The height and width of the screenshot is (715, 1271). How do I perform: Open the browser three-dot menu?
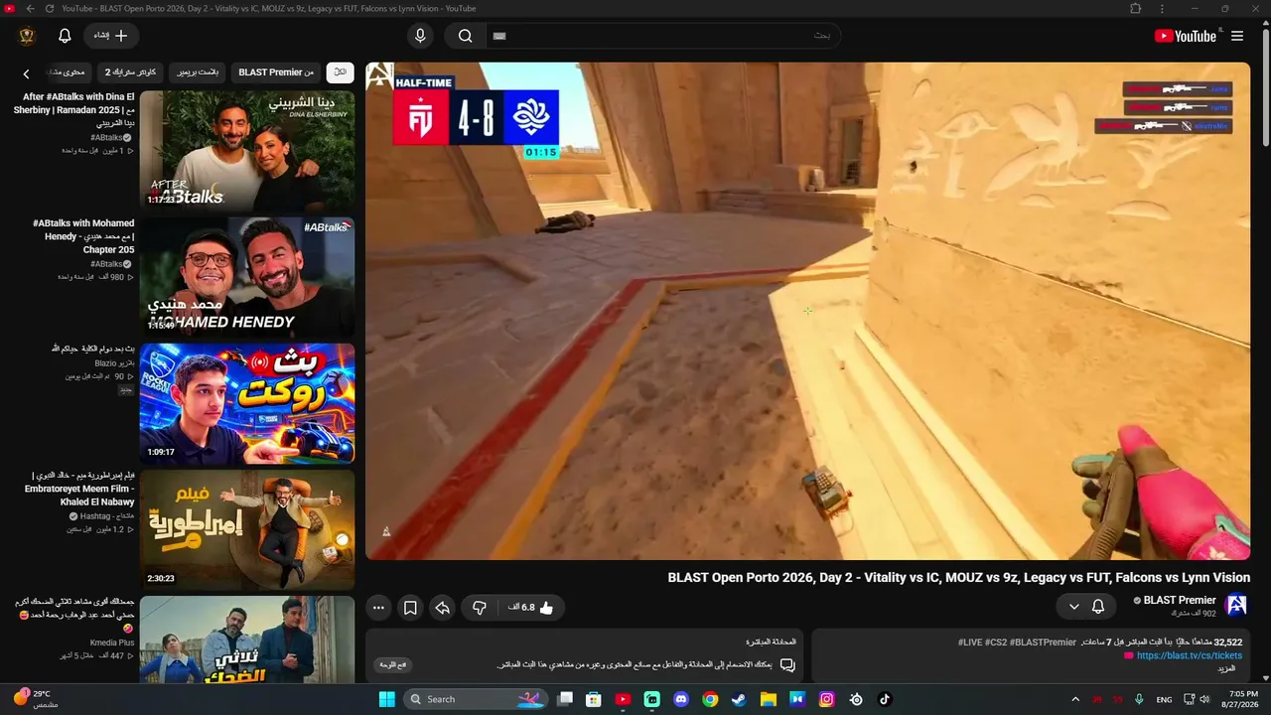tap(1162, 9)
